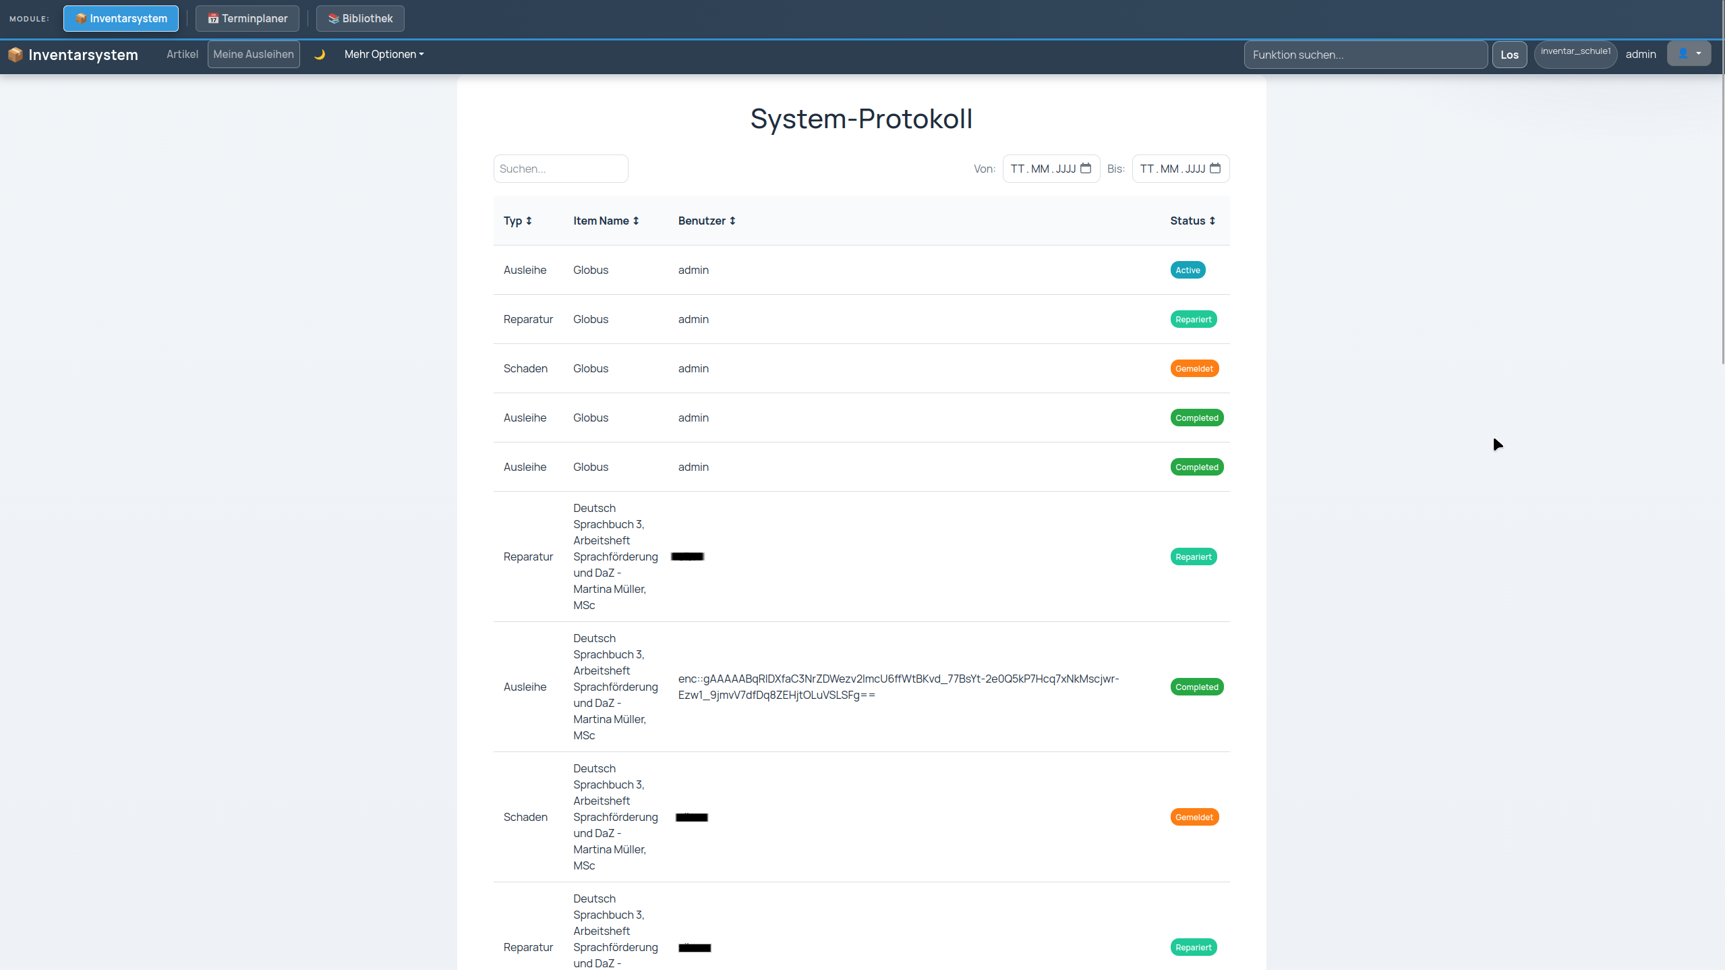Open the calendar picker in the Bis date field

[1215, 168]
